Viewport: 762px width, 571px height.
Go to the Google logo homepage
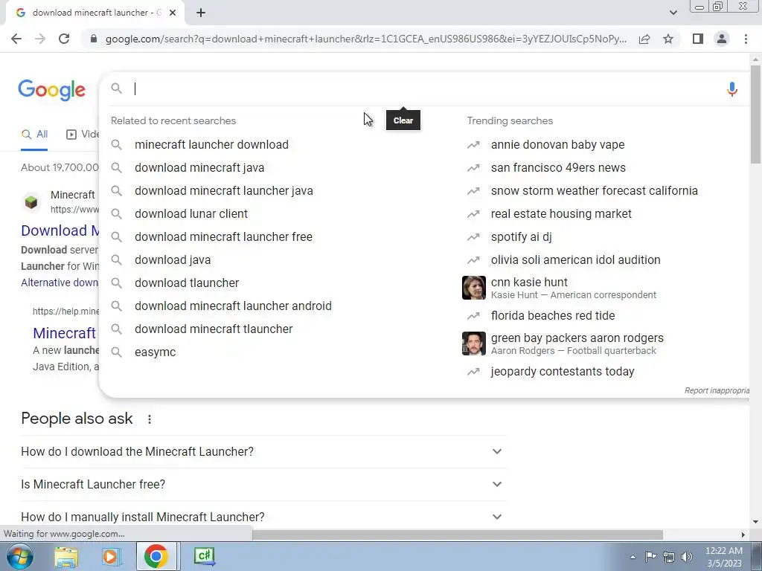pyautogui.click(x=52, y=90)
